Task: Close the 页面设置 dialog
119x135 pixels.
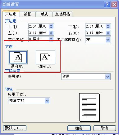Action: click(x=114, y=5)
